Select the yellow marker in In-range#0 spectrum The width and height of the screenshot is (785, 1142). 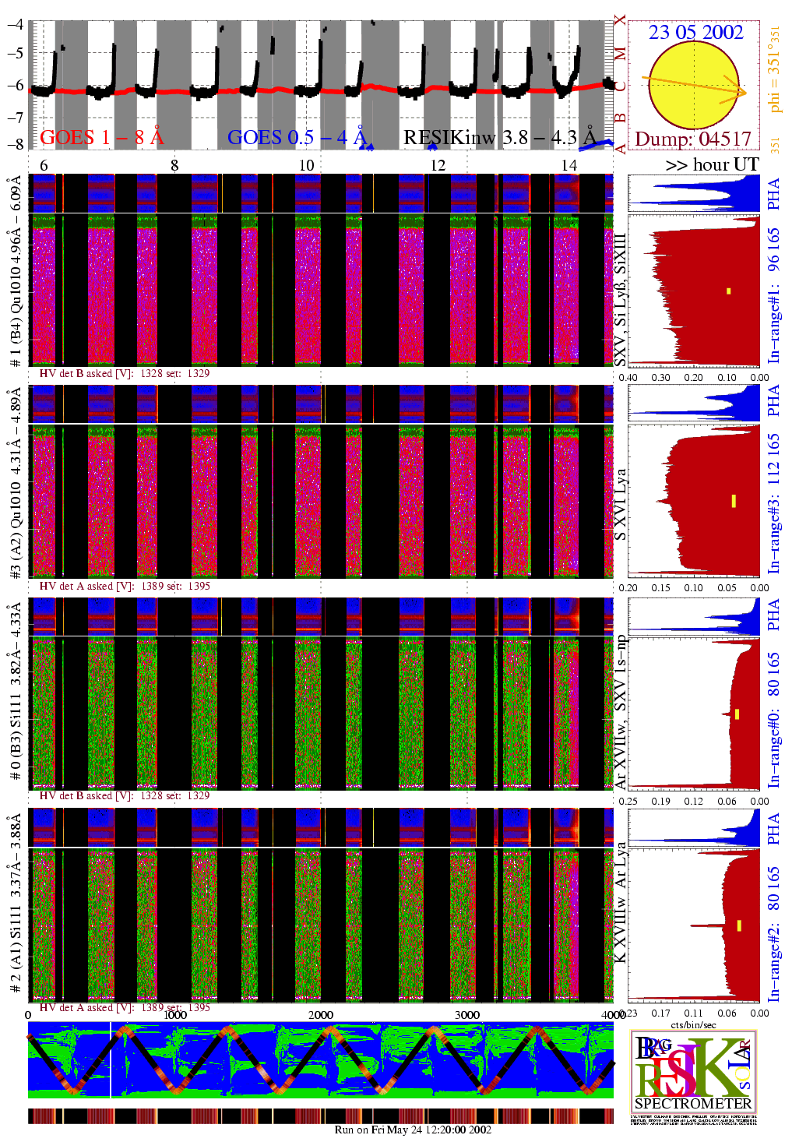point(737,714)
